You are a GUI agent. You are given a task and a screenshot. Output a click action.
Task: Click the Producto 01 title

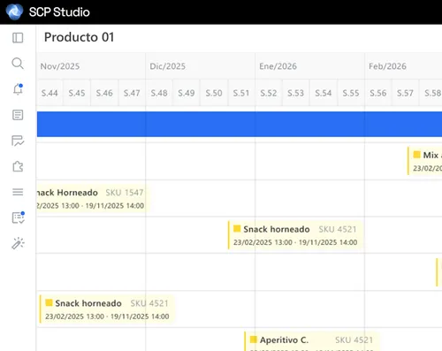point(79,37)
